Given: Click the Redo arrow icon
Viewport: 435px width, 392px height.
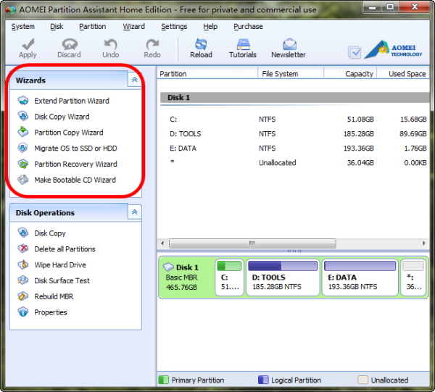Looking at the screenshot, I should click(152, 44).
